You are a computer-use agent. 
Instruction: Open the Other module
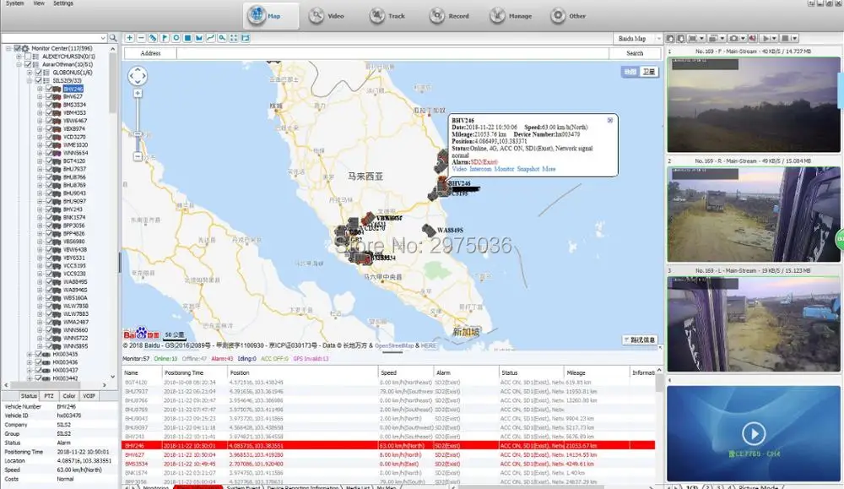(x=568, y=15)
